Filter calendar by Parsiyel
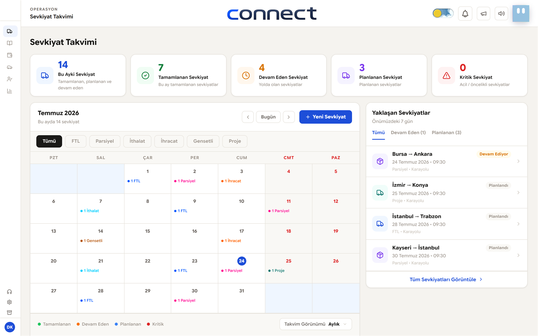This screenshot has width=538, height=336. (x=105, y=141)
